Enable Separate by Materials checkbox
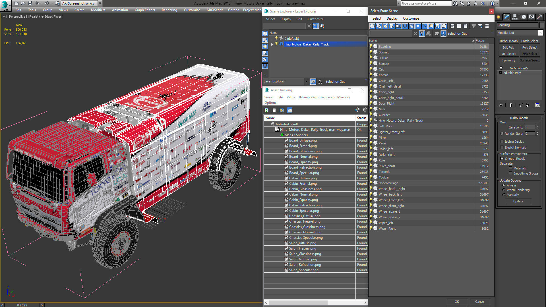The image size is (546, 307). click(510, 168)
